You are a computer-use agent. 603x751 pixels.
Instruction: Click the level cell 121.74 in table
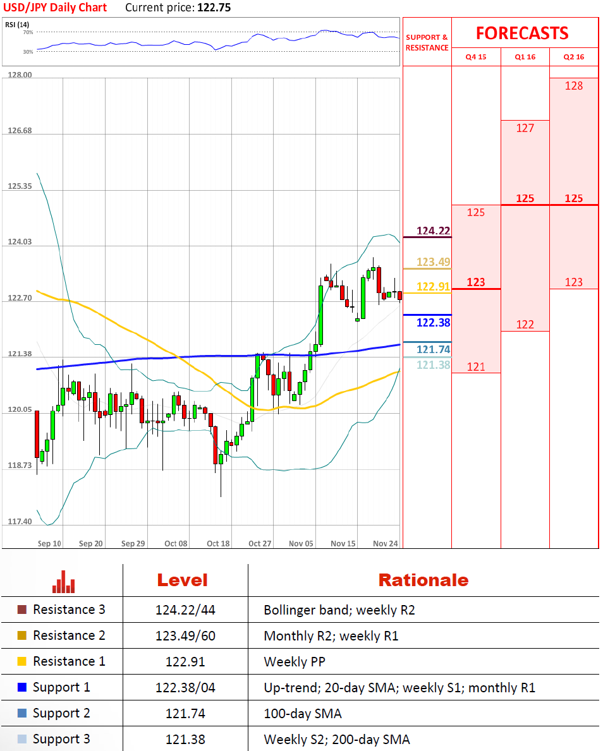coord(185,714)
